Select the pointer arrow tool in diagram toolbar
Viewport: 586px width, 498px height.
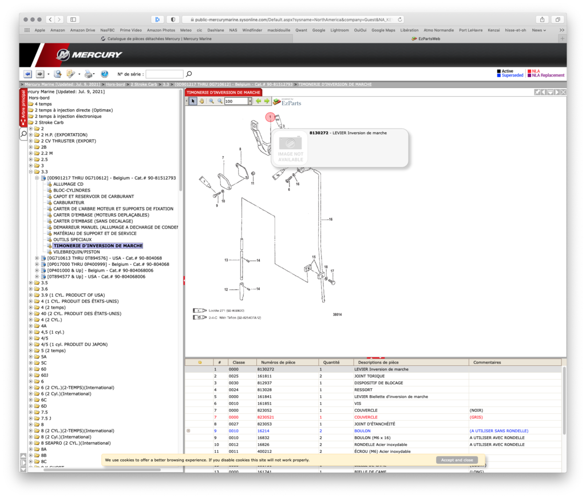193,101
